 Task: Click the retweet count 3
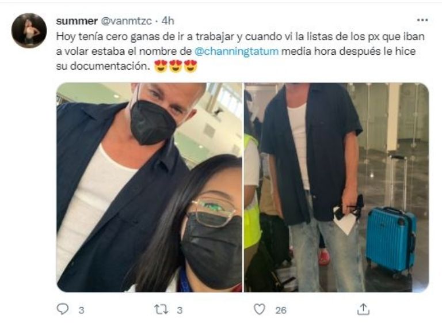click(x=180, y=310)
